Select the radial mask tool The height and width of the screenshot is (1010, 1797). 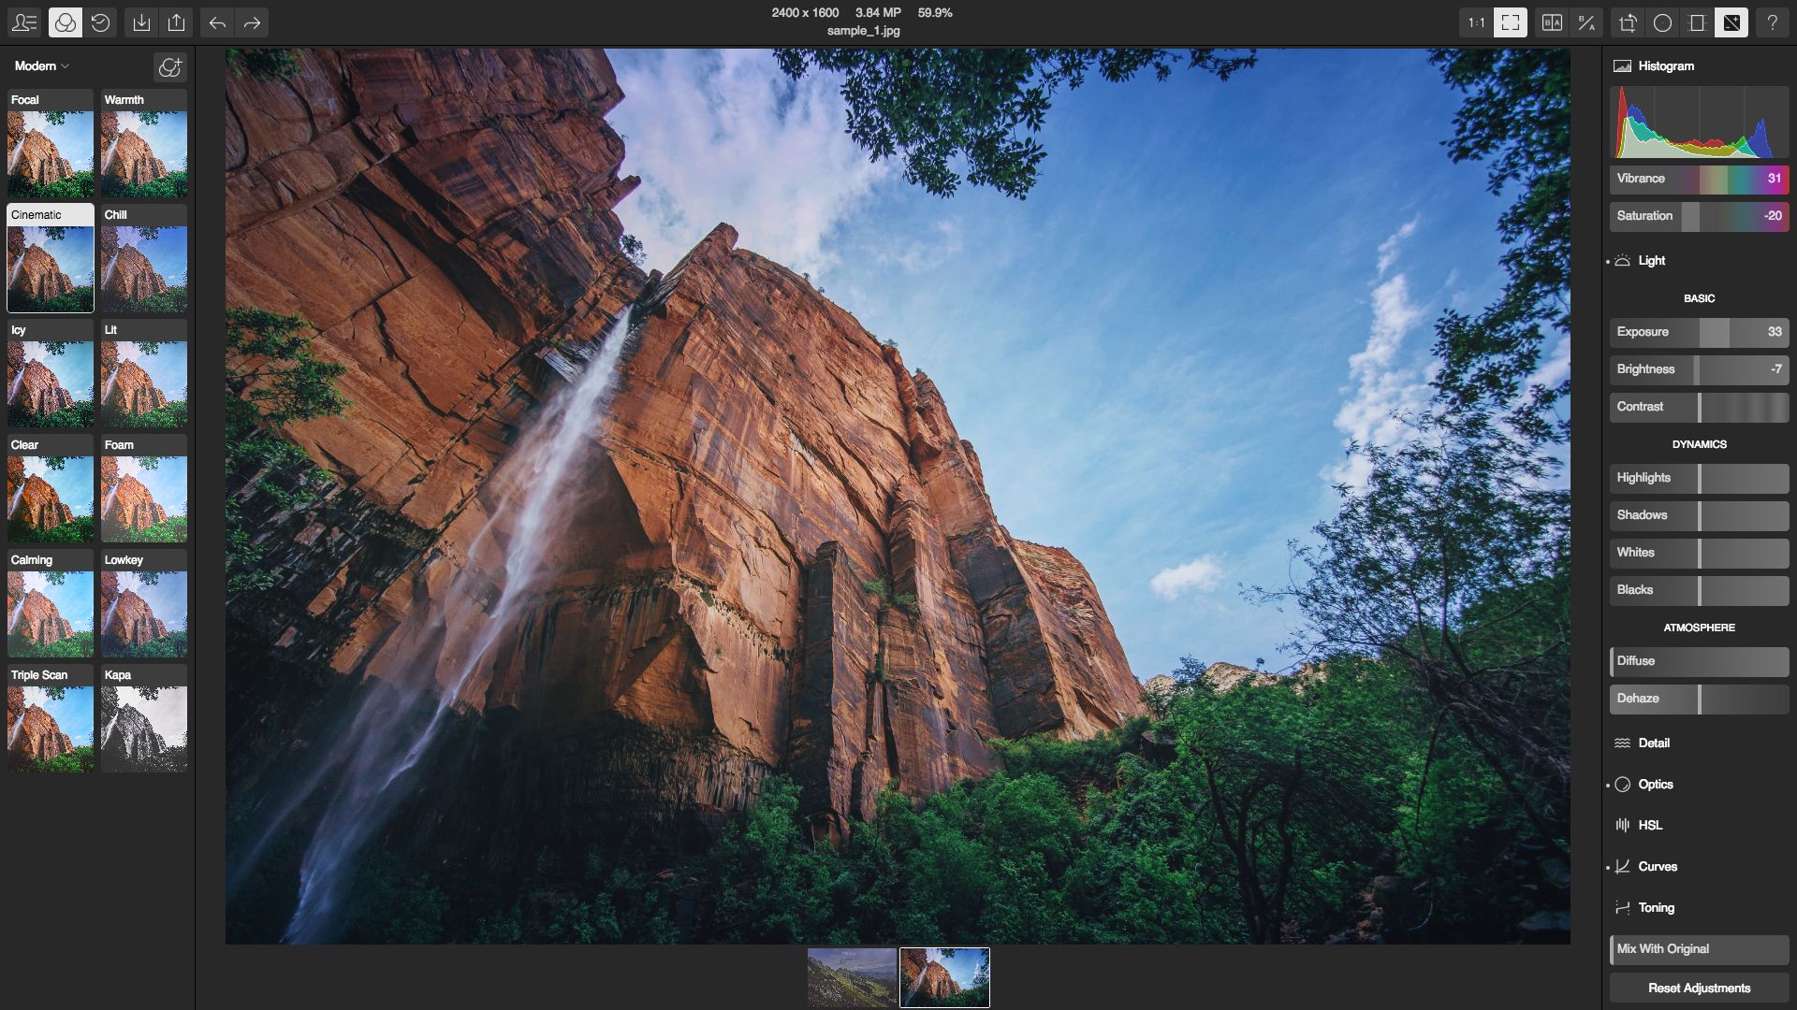[x=1662, y=22]
